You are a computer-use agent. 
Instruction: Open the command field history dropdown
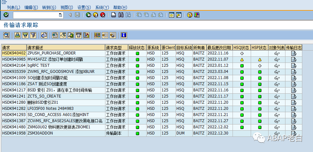point(60,15)
